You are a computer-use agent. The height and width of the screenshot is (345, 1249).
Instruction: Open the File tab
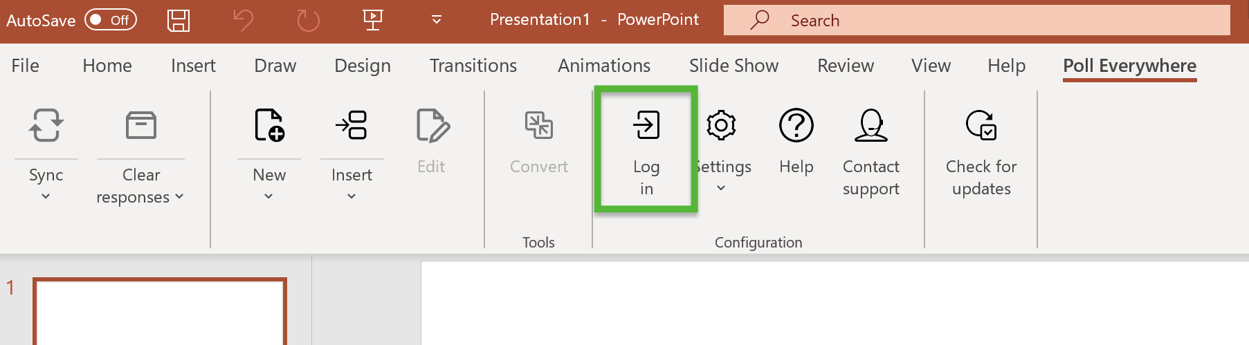[26, 66]
